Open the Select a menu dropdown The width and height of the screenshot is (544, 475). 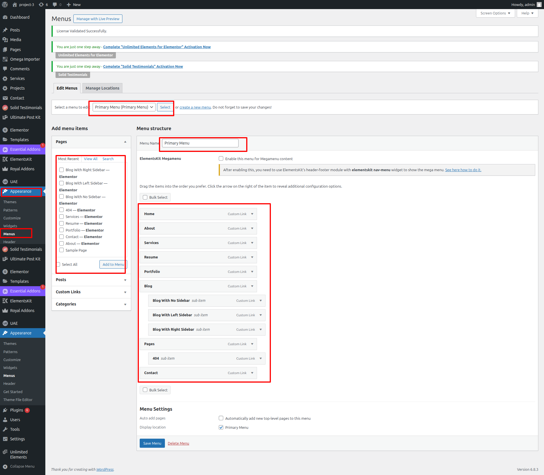pos(124,107)
